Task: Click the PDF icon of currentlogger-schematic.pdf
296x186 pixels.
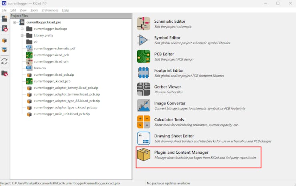Action: point(29,49)
